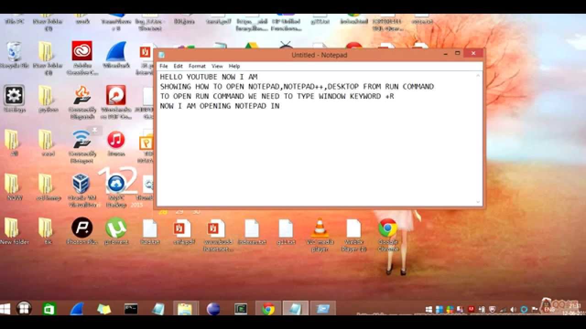Click the line beginning "TO OPEN RUN COMMAND"

click(277, 96)
